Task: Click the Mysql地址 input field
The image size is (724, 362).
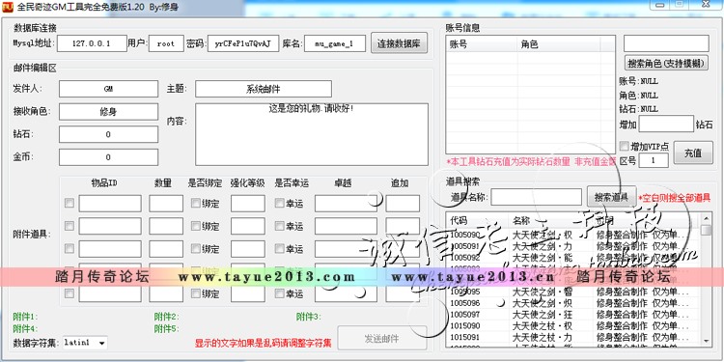Action: pyautogui.click(x=92, y=43)
